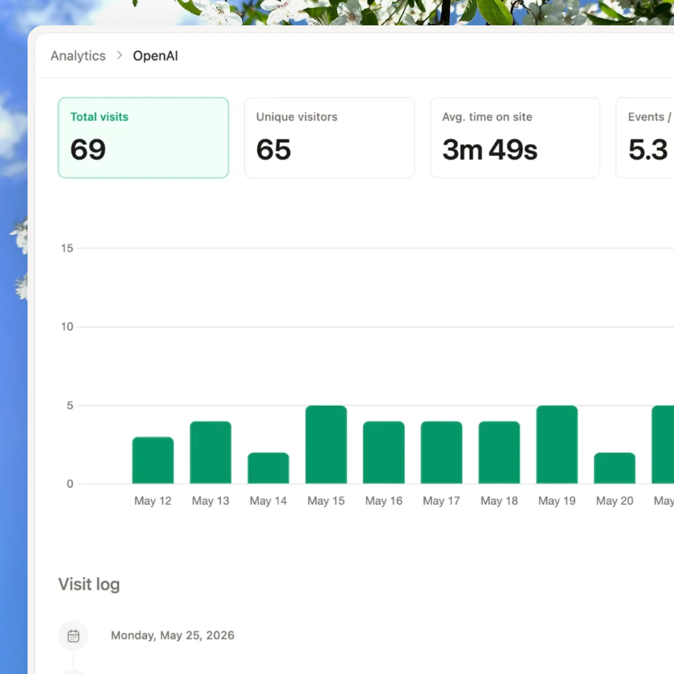Click the '10' y-axis label
Viewport: 674px width, 674px height.
67,327
